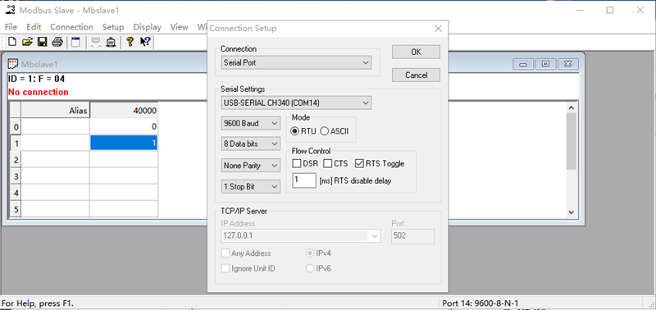Click the red No connection status text

click(x=39, y=92)
